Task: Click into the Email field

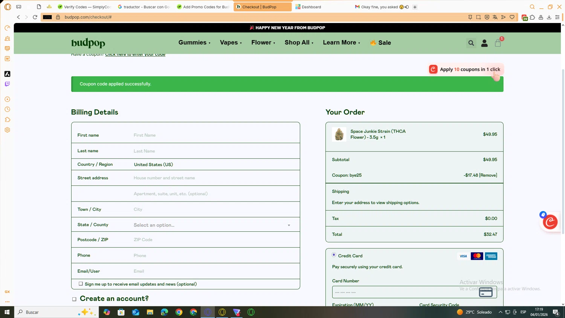Action: click(215, 271)
